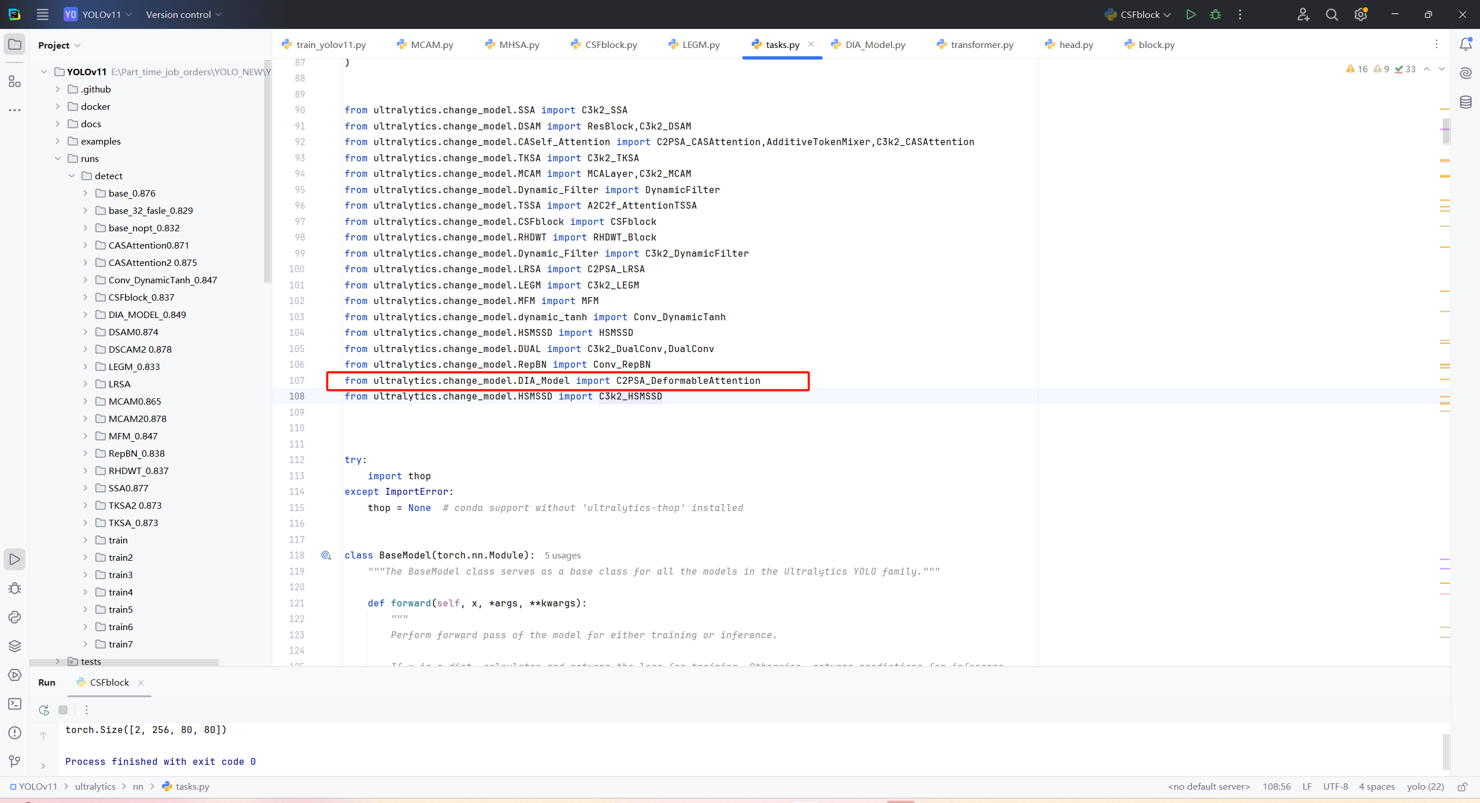Image resolution: width=1480 pixels, height=803 pixels.
Task: Open the Terminal tool window
Action: tap(15, 704)
